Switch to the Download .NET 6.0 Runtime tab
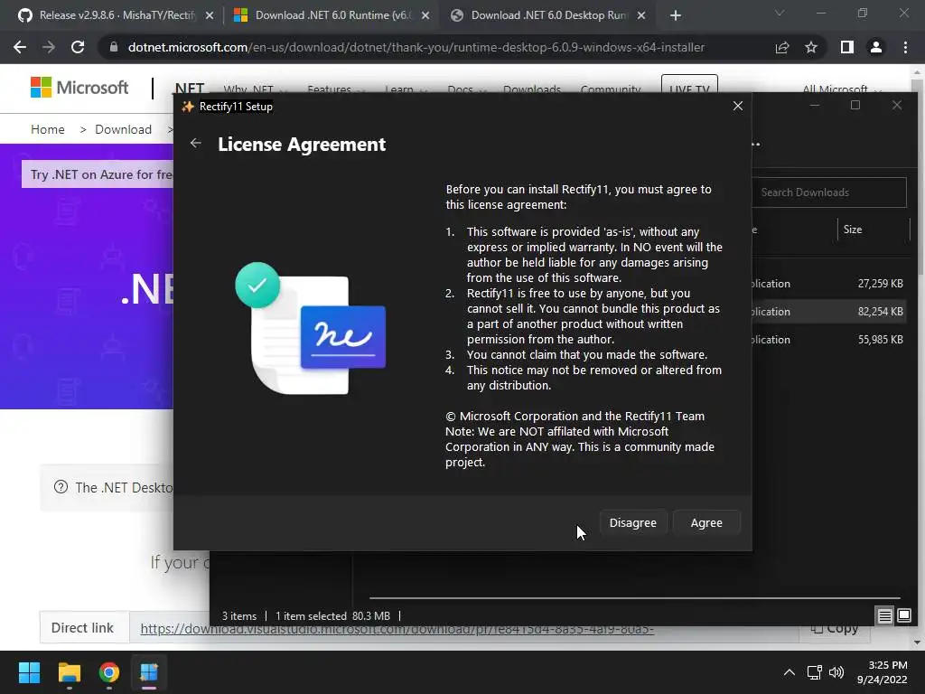Image resolution: width=925 pixels, height=694 pixels. click(x=332, y=15)
